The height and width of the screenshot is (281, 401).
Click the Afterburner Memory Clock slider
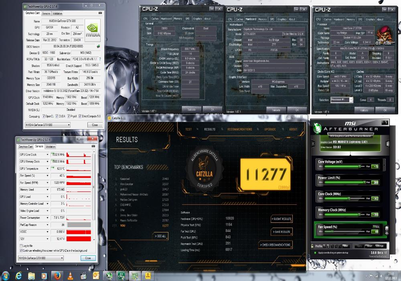[344, 214]
